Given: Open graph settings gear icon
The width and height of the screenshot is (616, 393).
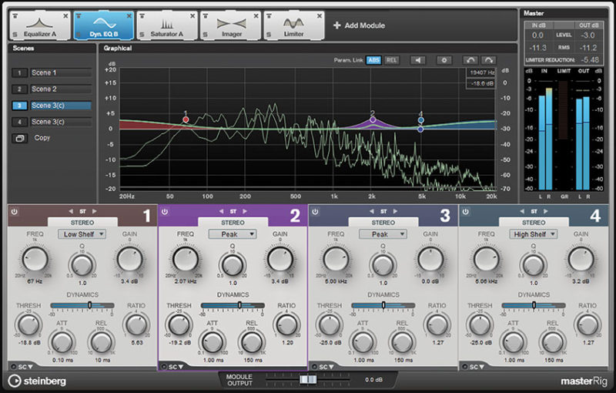Looking at the screenshot, I should [x=444, y=59].
